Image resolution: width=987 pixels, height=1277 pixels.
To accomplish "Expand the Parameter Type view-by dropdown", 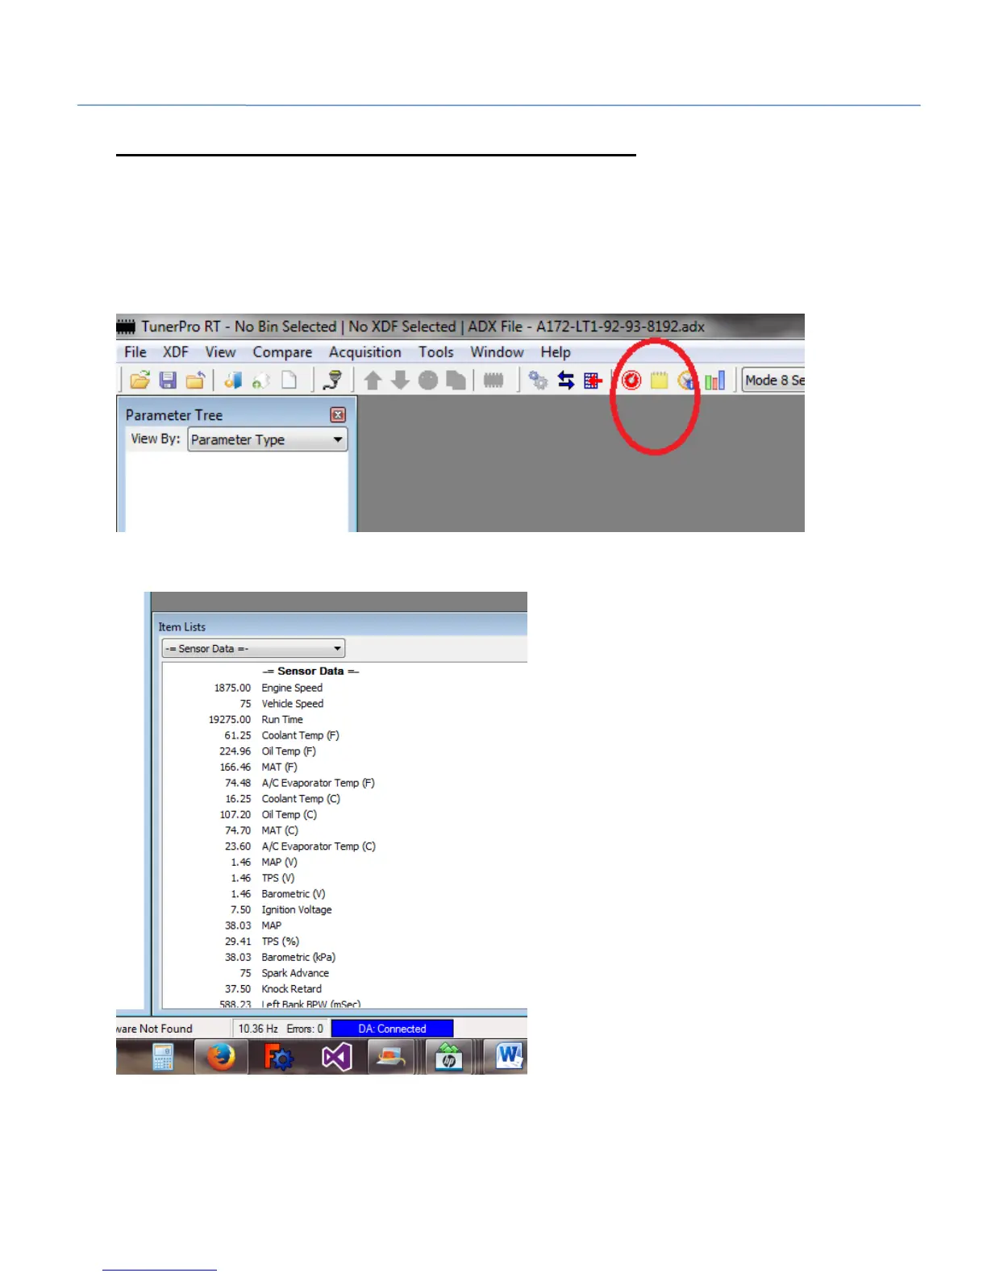I will click(268, 439).
